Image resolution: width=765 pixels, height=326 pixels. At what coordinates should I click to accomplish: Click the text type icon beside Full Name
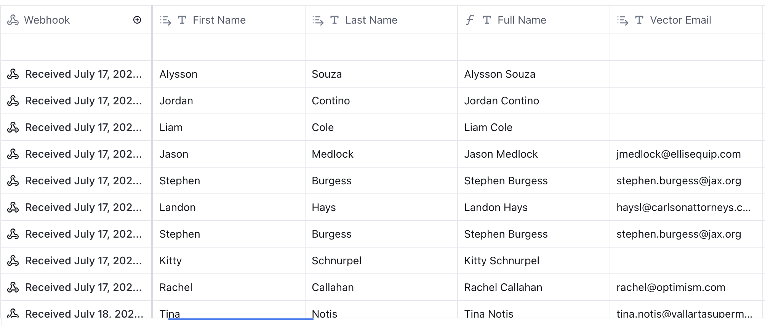click(487, 20)
